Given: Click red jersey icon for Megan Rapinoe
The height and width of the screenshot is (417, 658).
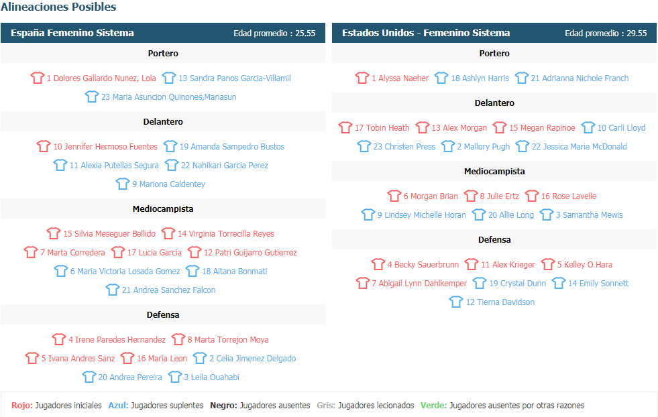Looking at the screenshot, I should pyautogui.click(x=500, y=127).
